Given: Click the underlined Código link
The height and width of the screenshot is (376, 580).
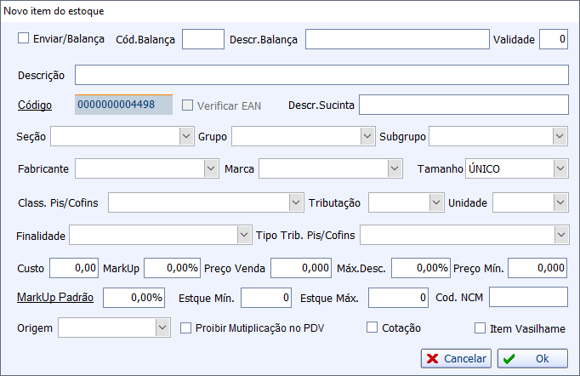Looking at the screenshot, I should point(35,105).
